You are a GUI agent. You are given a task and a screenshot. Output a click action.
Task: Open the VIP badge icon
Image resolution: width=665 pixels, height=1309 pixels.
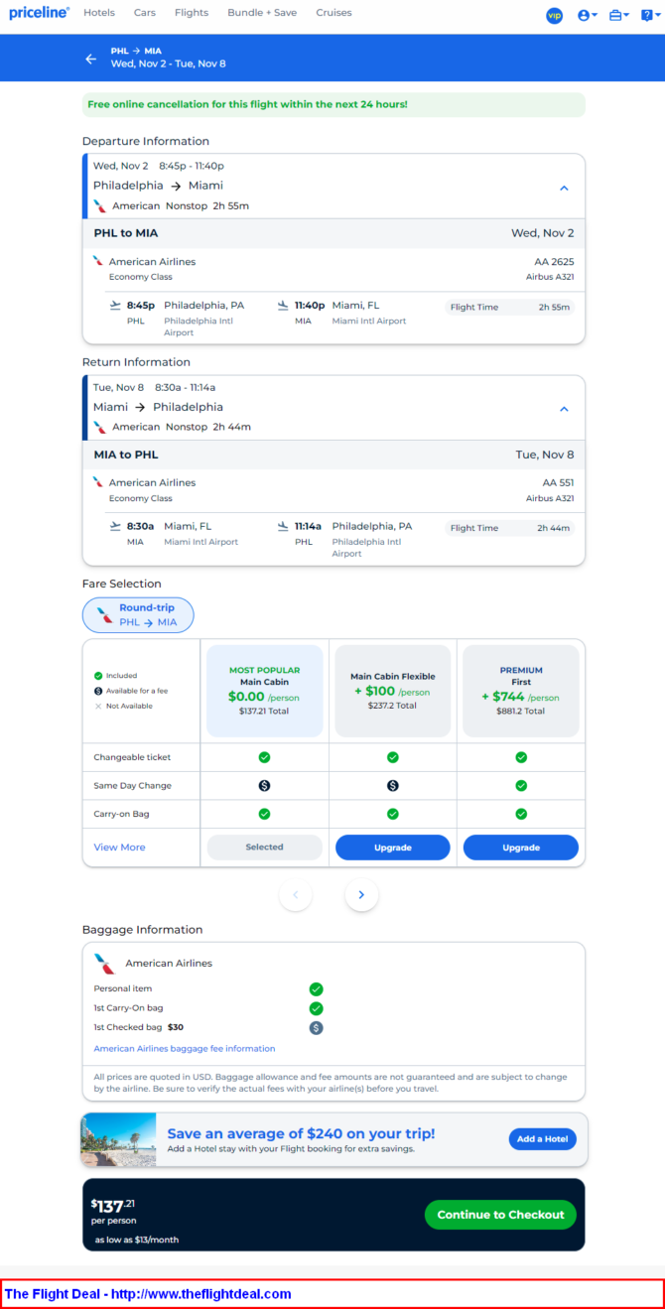(554, 15)
